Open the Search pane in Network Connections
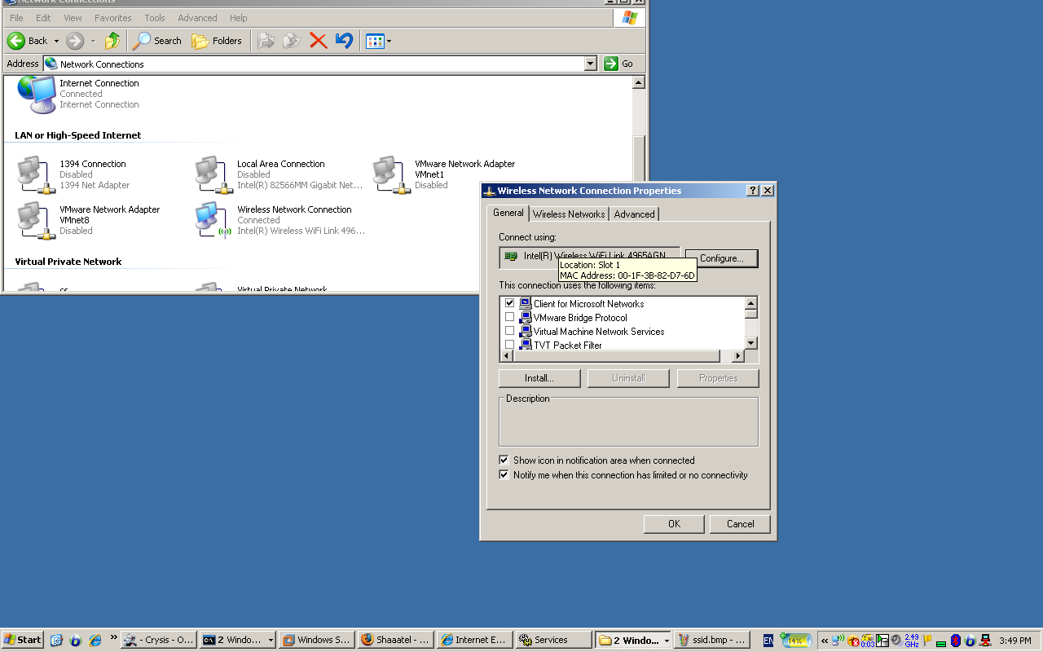The height and width of the screenshot is (652, 1043). click(x=158, y=41)
